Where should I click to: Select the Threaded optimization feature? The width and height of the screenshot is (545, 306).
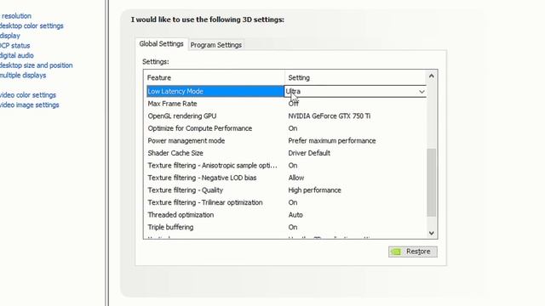181,215
